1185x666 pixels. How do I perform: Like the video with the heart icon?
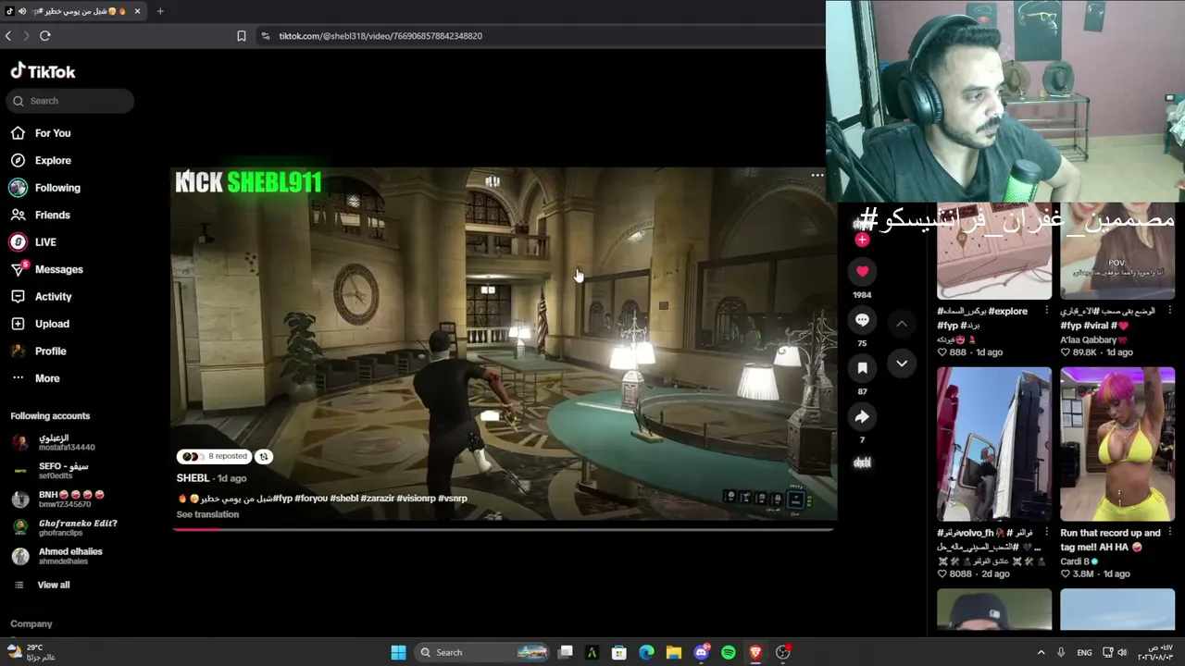[862, 271]
